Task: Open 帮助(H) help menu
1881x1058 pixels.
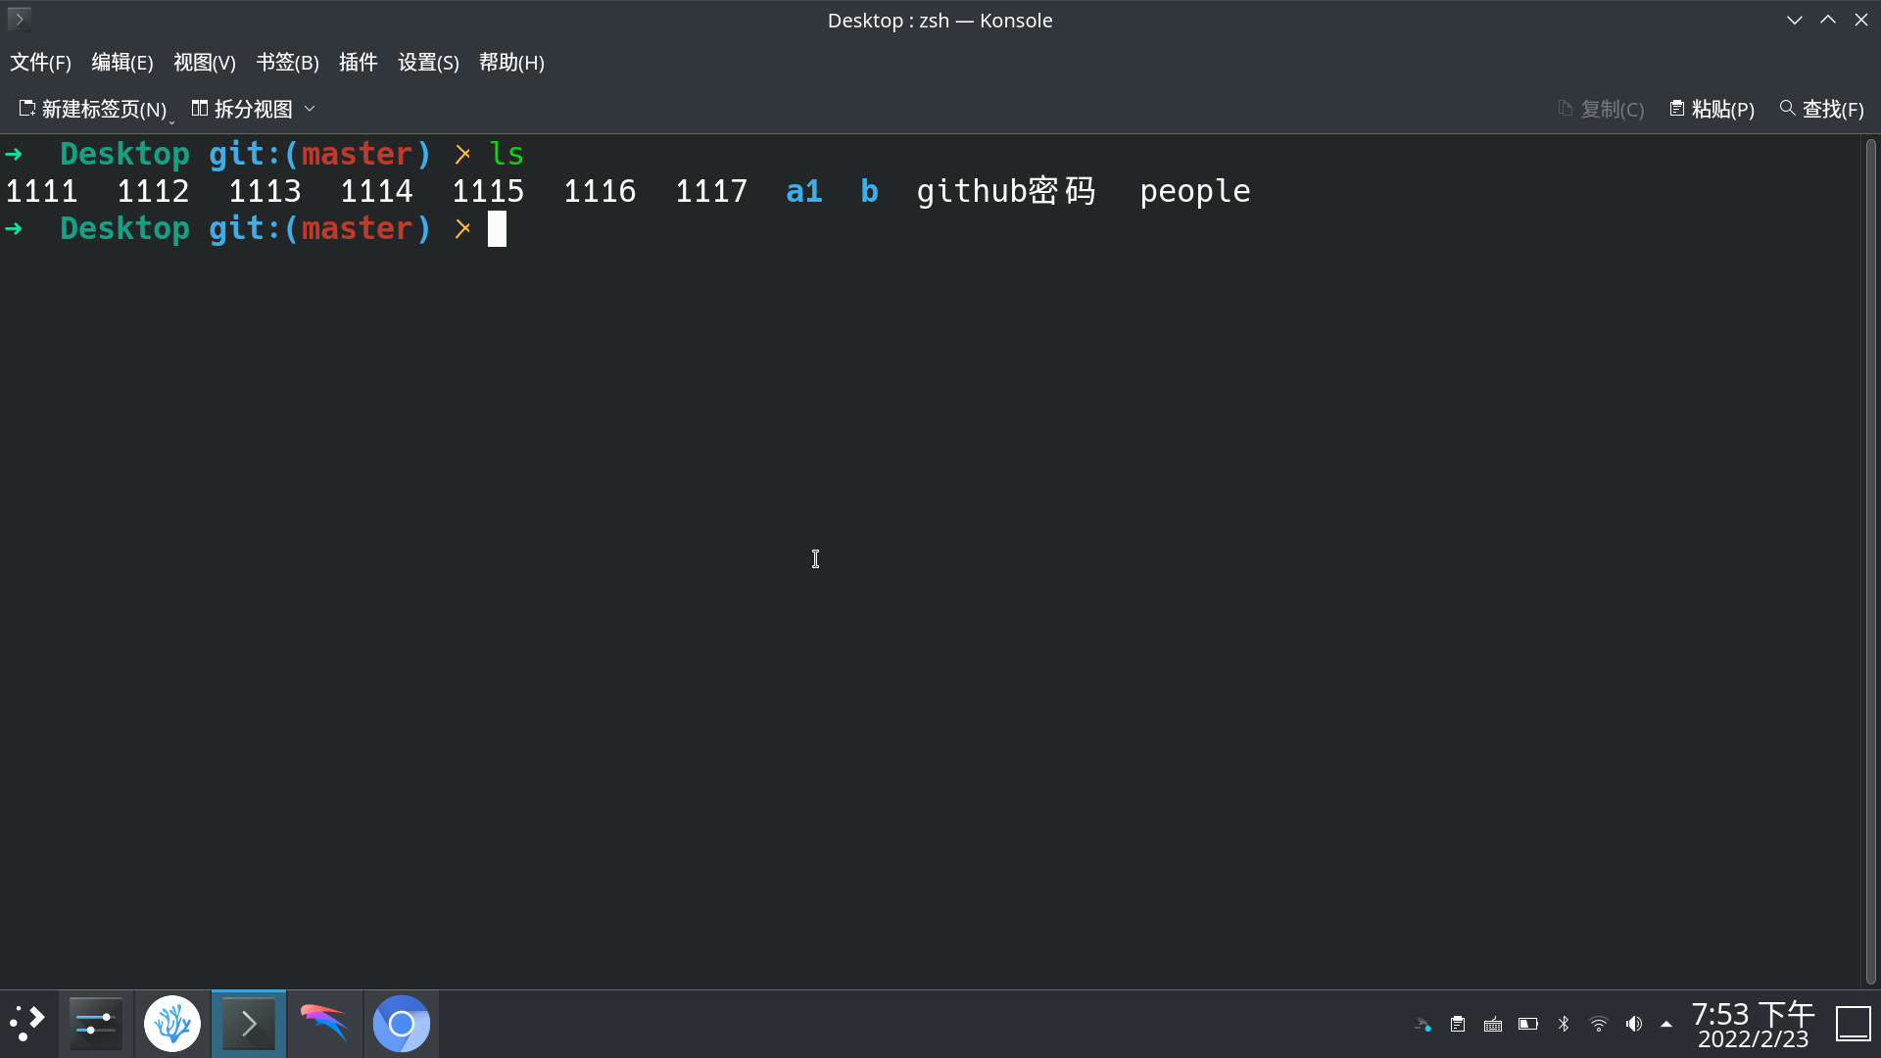Action: [510, 62]
